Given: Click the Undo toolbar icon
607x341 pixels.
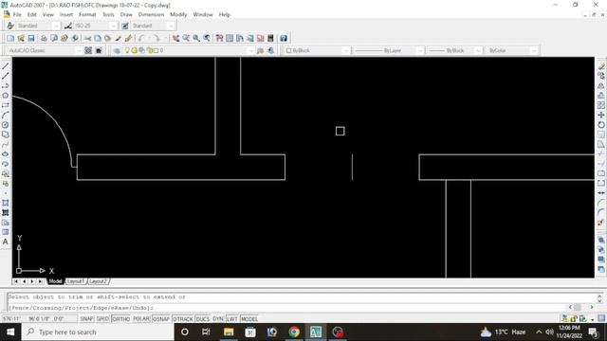Looking at the screenshot, I should (141, 38).
